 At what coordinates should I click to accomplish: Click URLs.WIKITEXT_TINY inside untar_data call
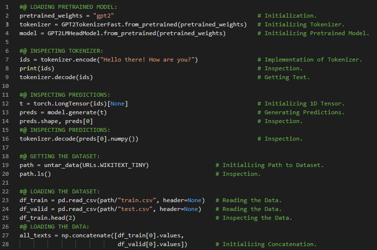point(114,166)
